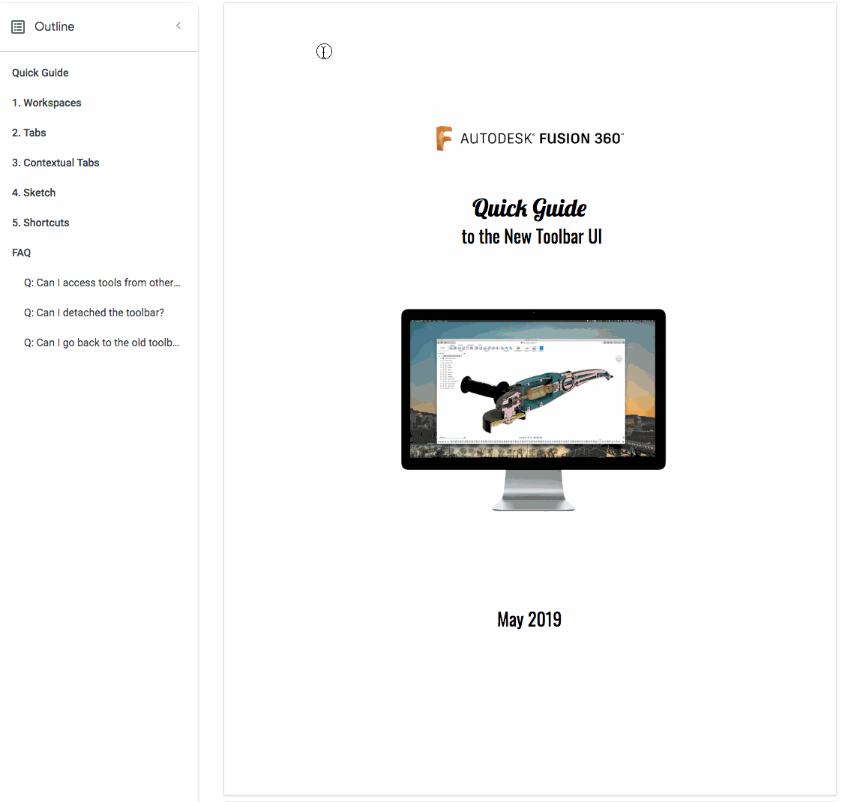The image size is (848, 802).
Task: Click the Outline list icon
Action: (x=18, y=26)
